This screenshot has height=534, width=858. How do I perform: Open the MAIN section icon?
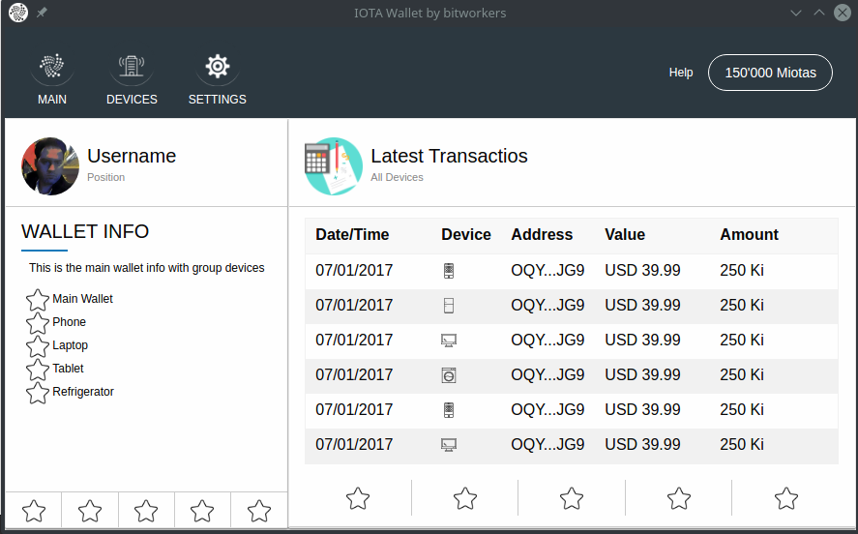point(52,66)
